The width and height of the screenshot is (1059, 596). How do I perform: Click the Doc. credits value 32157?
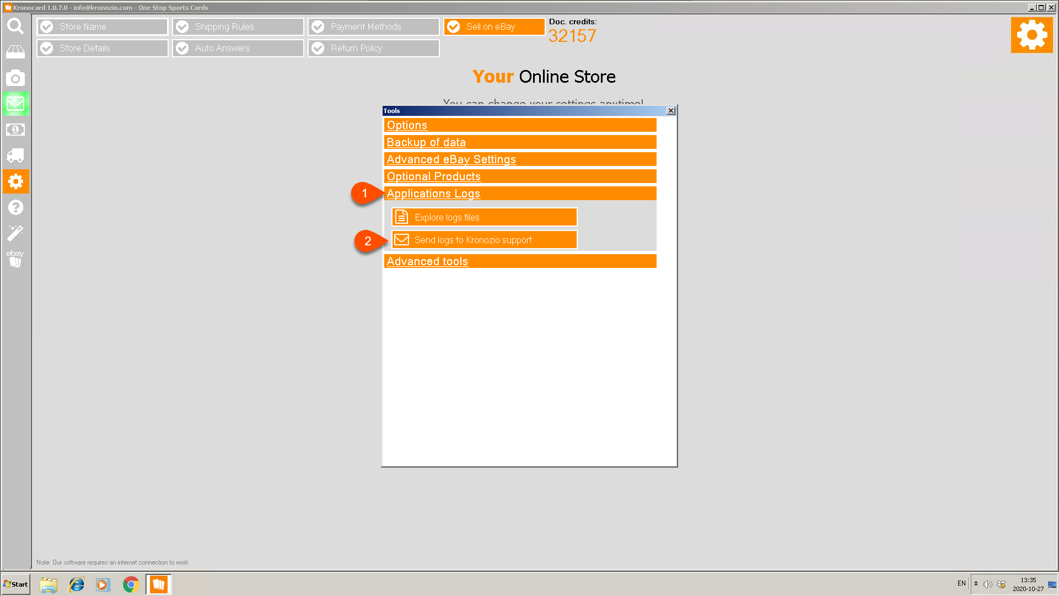pyautogui.click(x=572, y=36)
